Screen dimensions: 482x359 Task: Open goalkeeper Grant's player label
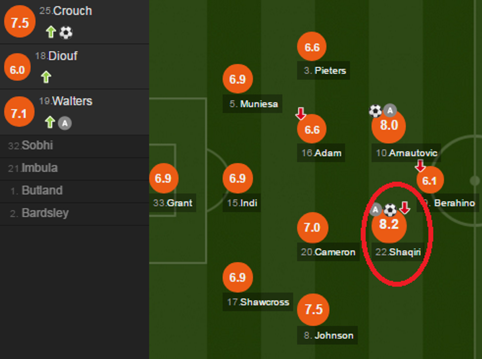point(173,203)
